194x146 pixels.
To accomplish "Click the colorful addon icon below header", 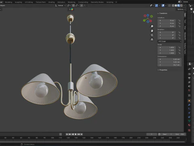I will pos(72,9).
